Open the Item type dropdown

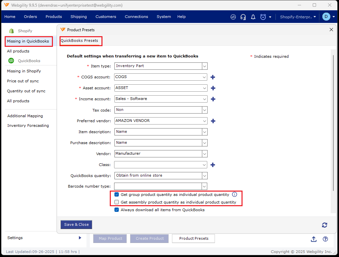coord(204,66)
